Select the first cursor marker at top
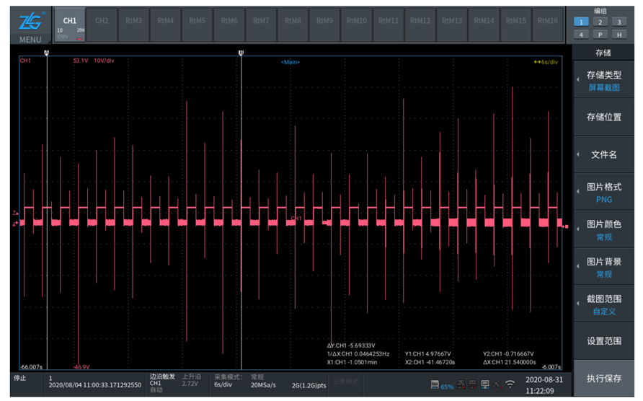Screen dimensions: 643x401 pyautogui.click(x=47, y=53)
